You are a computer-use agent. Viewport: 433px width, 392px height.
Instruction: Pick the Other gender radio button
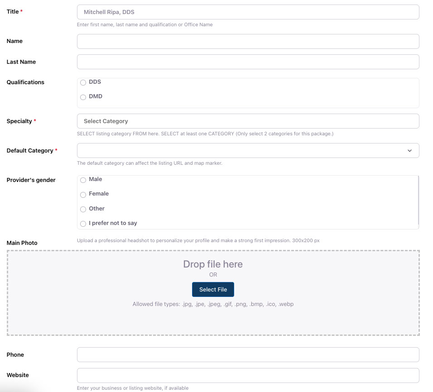point(83,209)
